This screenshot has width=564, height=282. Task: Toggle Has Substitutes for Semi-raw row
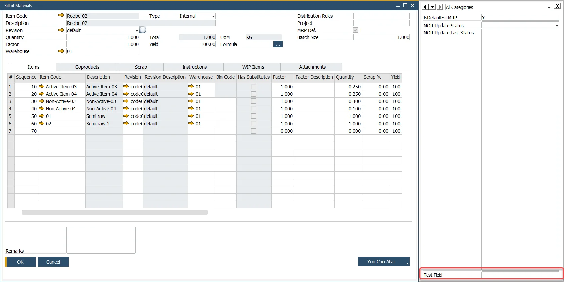pos(253,116)
